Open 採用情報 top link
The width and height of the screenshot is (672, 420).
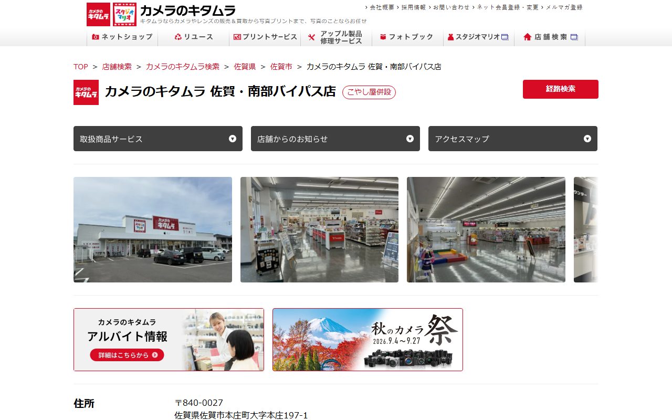click(414, 7)
